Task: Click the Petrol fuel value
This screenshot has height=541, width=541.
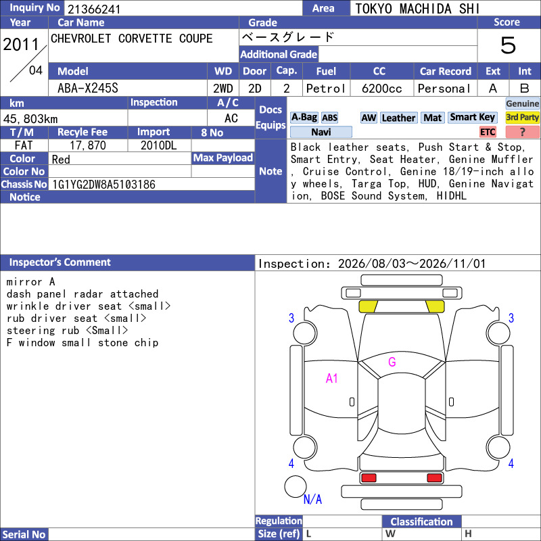Action: 326,89
